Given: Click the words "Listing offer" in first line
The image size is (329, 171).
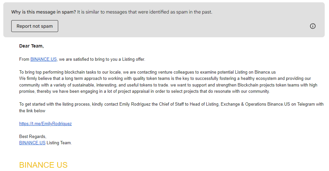Looking at the screenshot, I should [134, 59].
